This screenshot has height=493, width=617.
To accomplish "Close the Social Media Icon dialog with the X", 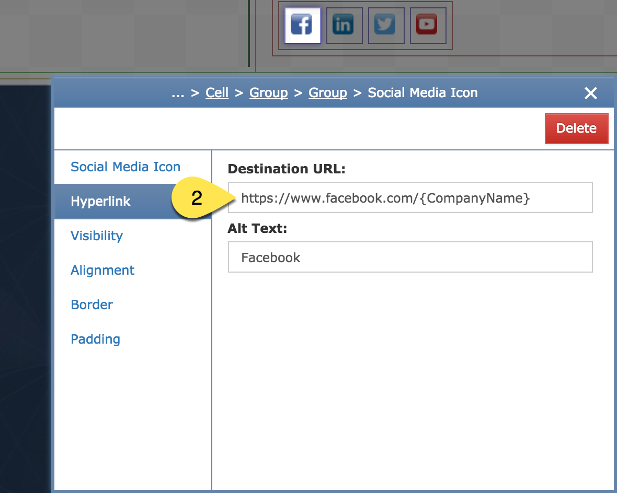I will [x=591, y=93].
